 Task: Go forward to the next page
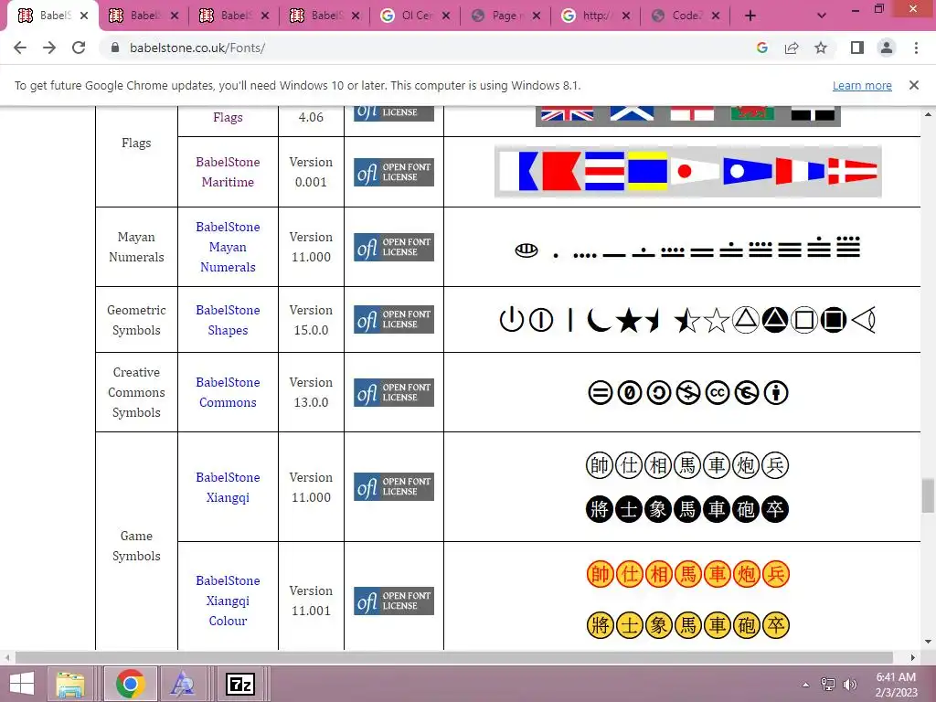[49, 48]
